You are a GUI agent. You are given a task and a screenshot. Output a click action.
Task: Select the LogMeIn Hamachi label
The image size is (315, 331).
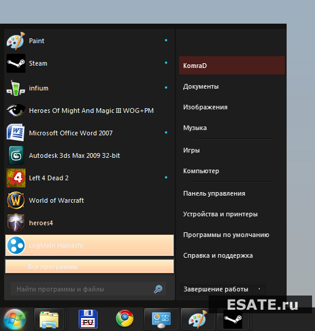pos(56,245)
